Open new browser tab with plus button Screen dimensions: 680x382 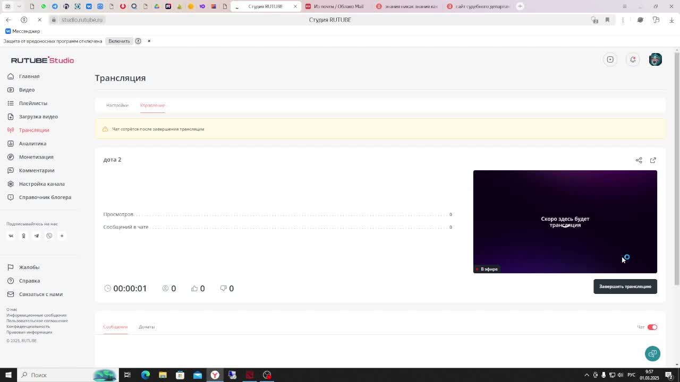(x=520, y=6)
